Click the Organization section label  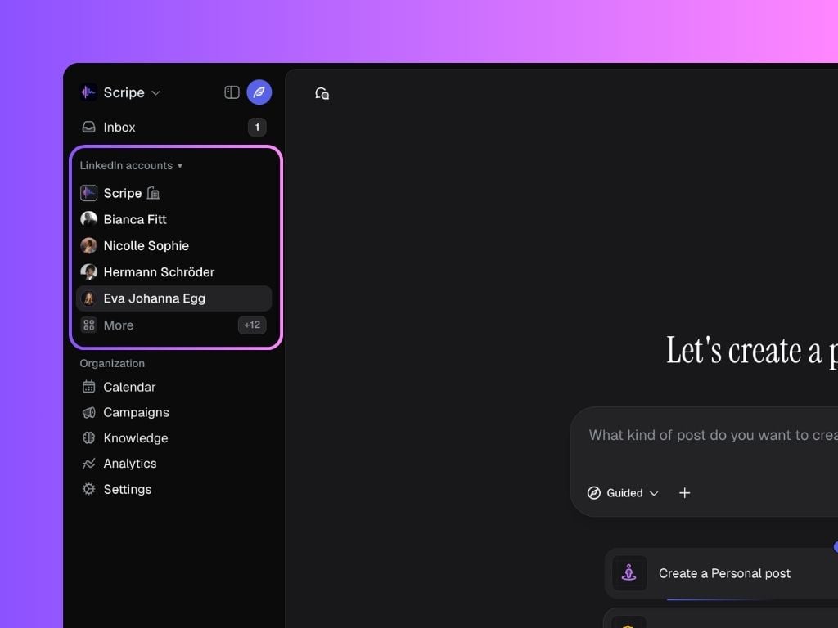pos(112,363)
